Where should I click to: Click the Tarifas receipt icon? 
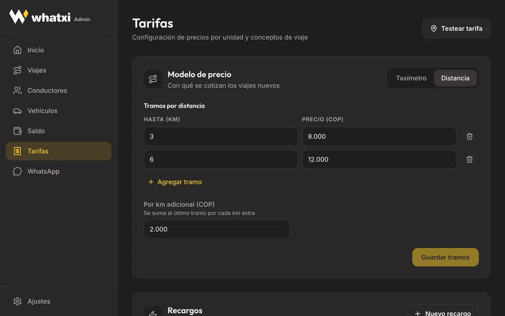[x=17, y=151]
